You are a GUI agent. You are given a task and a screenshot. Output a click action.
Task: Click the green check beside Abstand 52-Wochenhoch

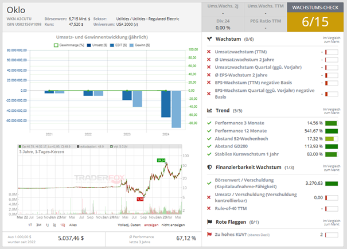[x=209, y=139]
